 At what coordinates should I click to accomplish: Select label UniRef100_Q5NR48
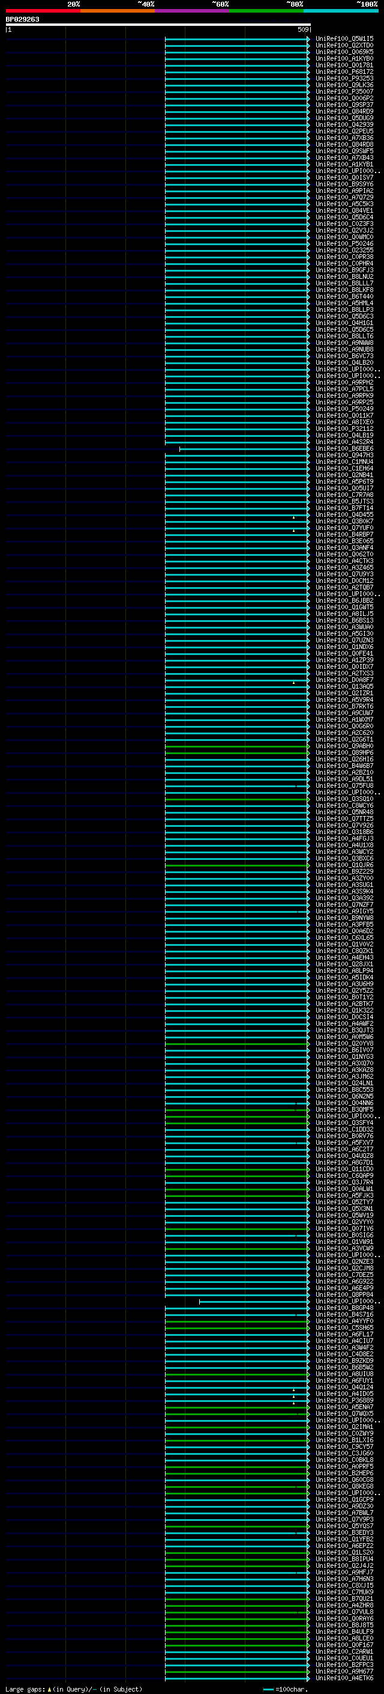(x=344, y=812)
